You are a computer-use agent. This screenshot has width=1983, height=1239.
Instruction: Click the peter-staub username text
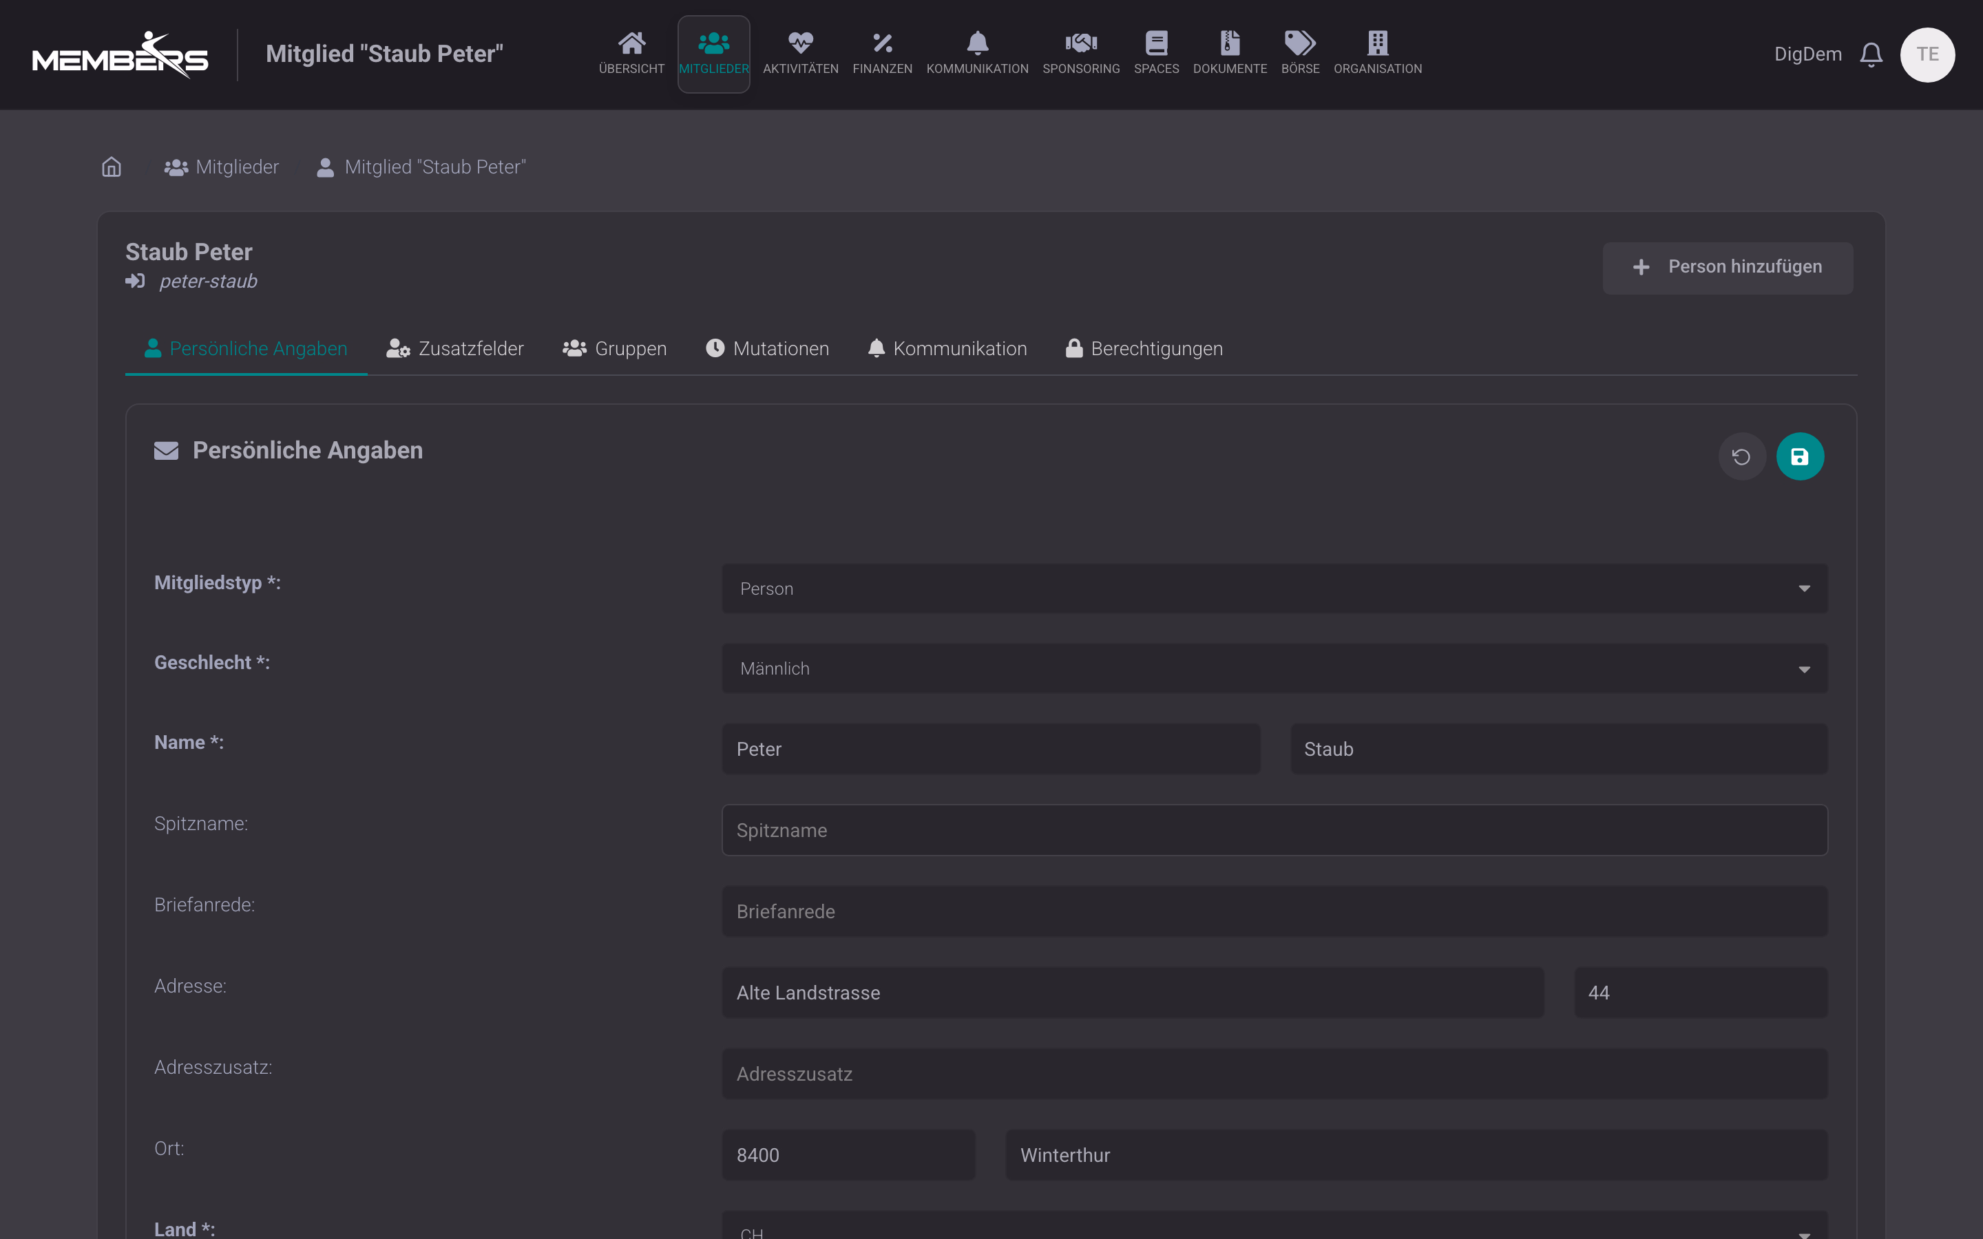pos(208,281)
